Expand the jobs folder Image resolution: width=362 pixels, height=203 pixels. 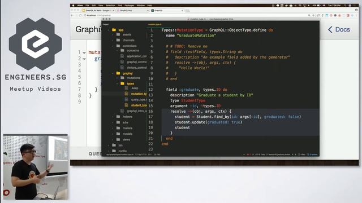click(113, 122)
